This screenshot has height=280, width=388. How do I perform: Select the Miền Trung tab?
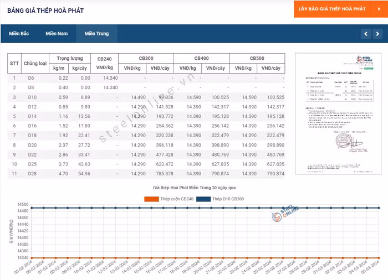(96, 34)
